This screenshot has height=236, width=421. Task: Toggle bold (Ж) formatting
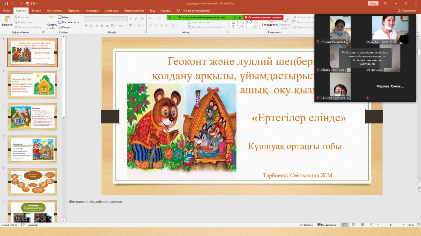pos(86,26)
